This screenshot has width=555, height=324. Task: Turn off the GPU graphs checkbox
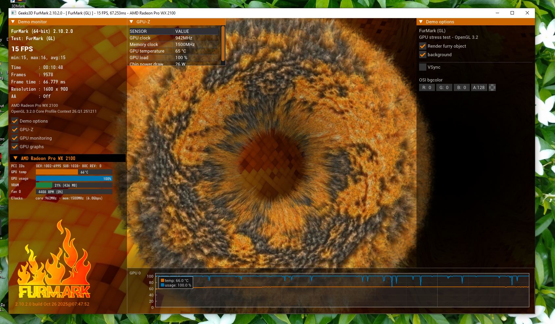coord(15,147)
